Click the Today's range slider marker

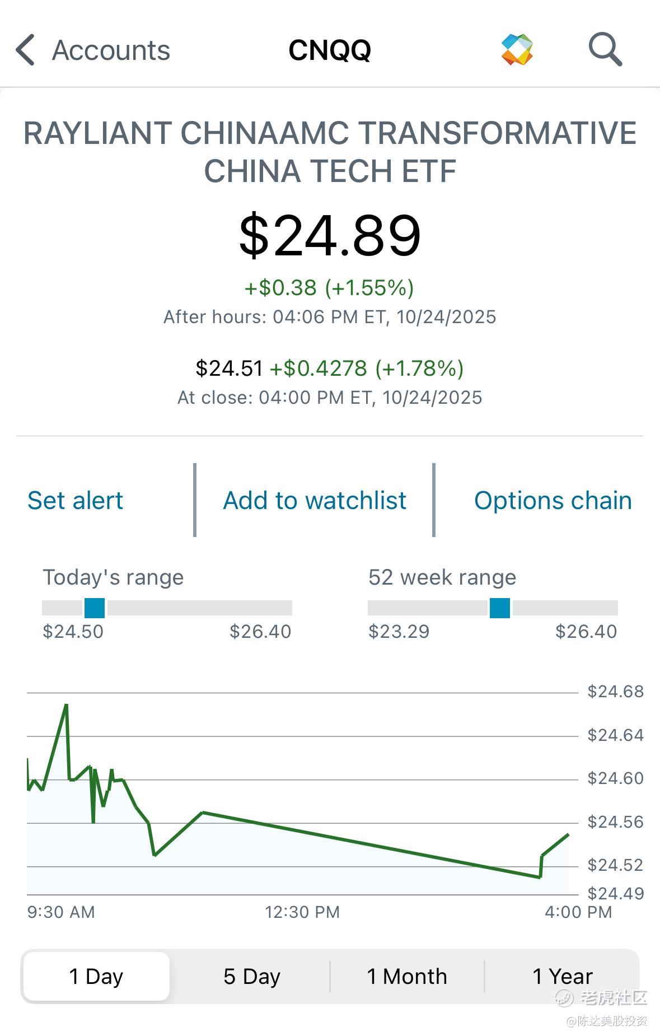pos(95,608)
